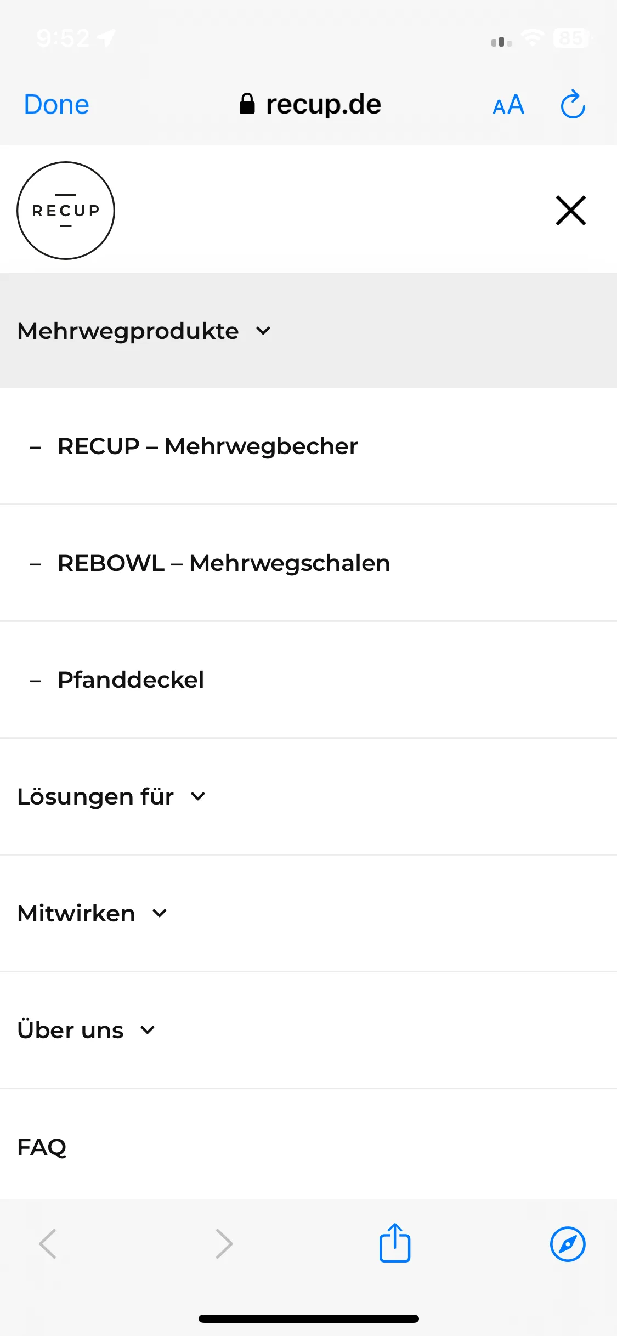Tap the Done button
Screen dimensions: 617x1336
point(56,104)
